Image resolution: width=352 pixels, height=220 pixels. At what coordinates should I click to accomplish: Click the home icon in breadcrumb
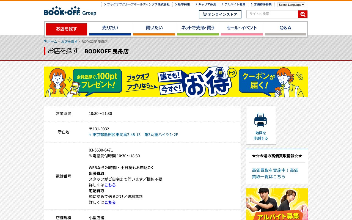point(45,41)
